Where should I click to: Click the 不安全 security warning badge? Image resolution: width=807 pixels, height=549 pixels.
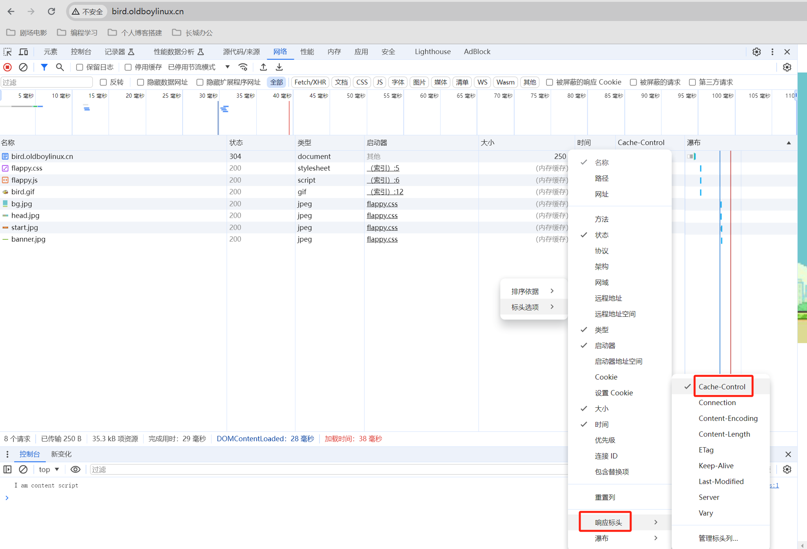(88, 11)
